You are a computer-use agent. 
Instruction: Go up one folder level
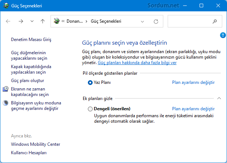pos(42,21)
